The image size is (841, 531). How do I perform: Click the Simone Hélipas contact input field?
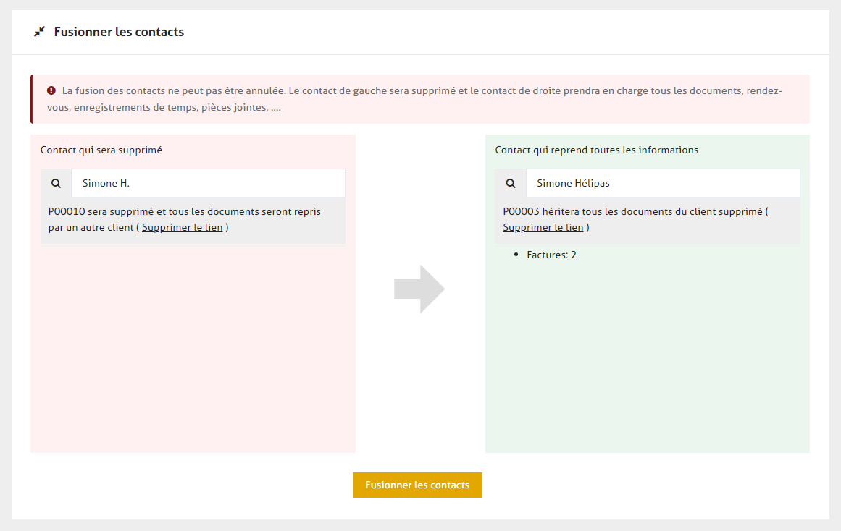pos(662,184)
